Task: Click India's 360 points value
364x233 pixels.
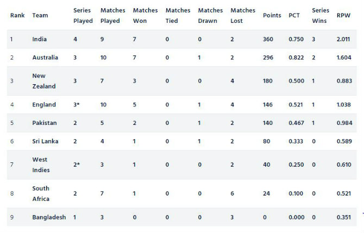Action: pyautogui.click(x=269, y=39)
